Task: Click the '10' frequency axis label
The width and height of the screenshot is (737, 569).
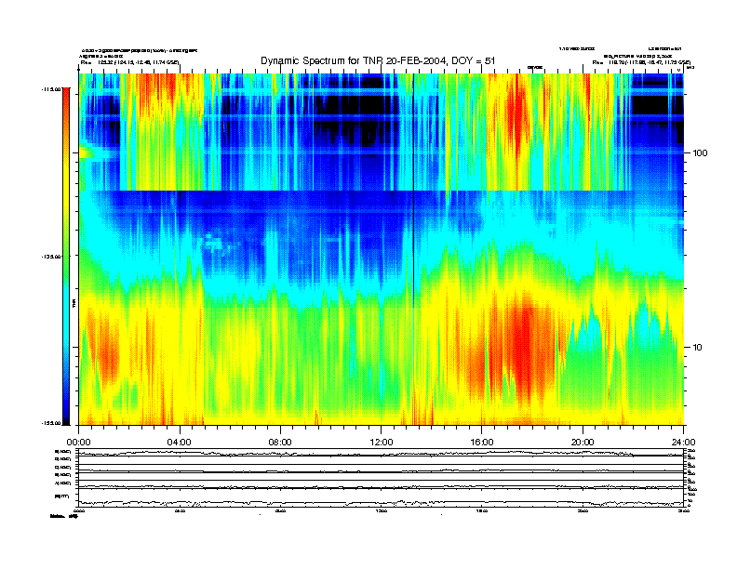Action: (x=698, y=348)
